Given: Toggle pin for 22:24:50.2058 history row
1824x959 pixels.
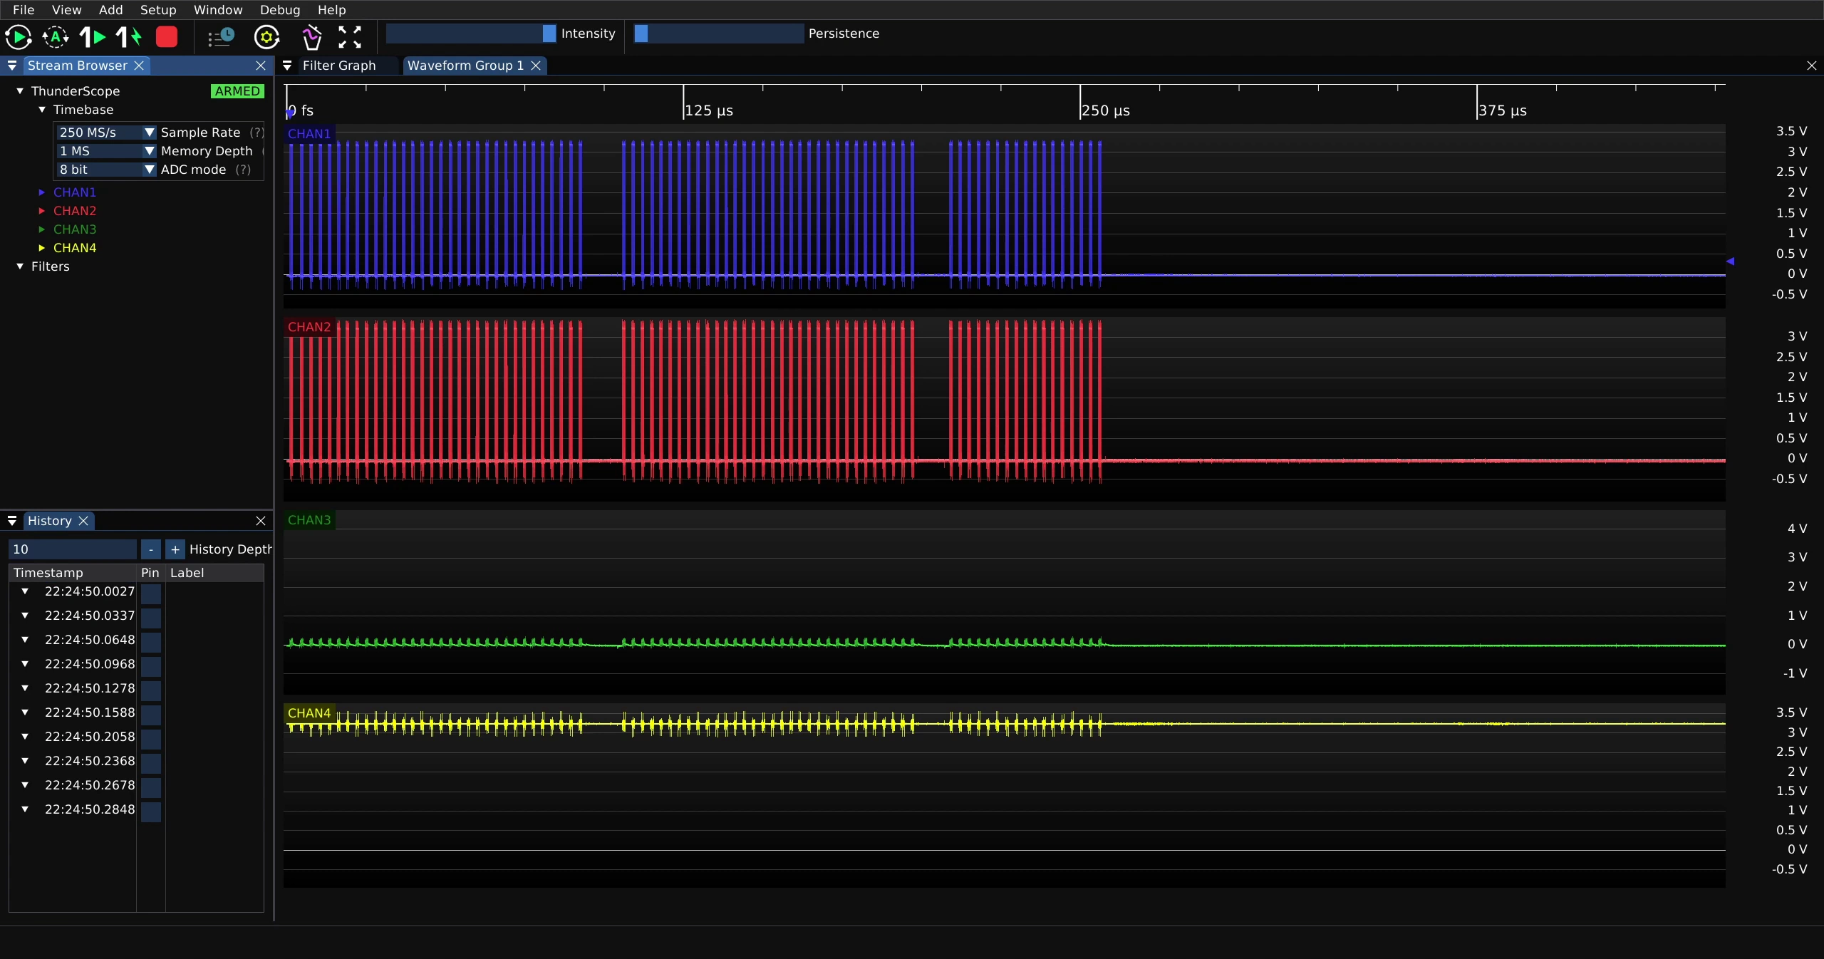Looking at the screenshot, I should pyautogui.click(x=151, y=739).
